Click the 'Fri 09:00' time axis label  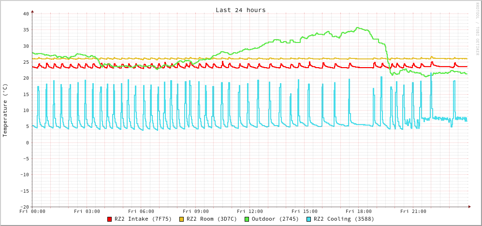pos(196,211)
